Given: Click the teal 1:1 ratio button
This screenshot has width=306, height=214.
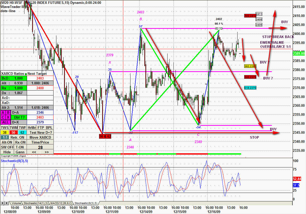Looking at the screenshot, I should 4,137.
